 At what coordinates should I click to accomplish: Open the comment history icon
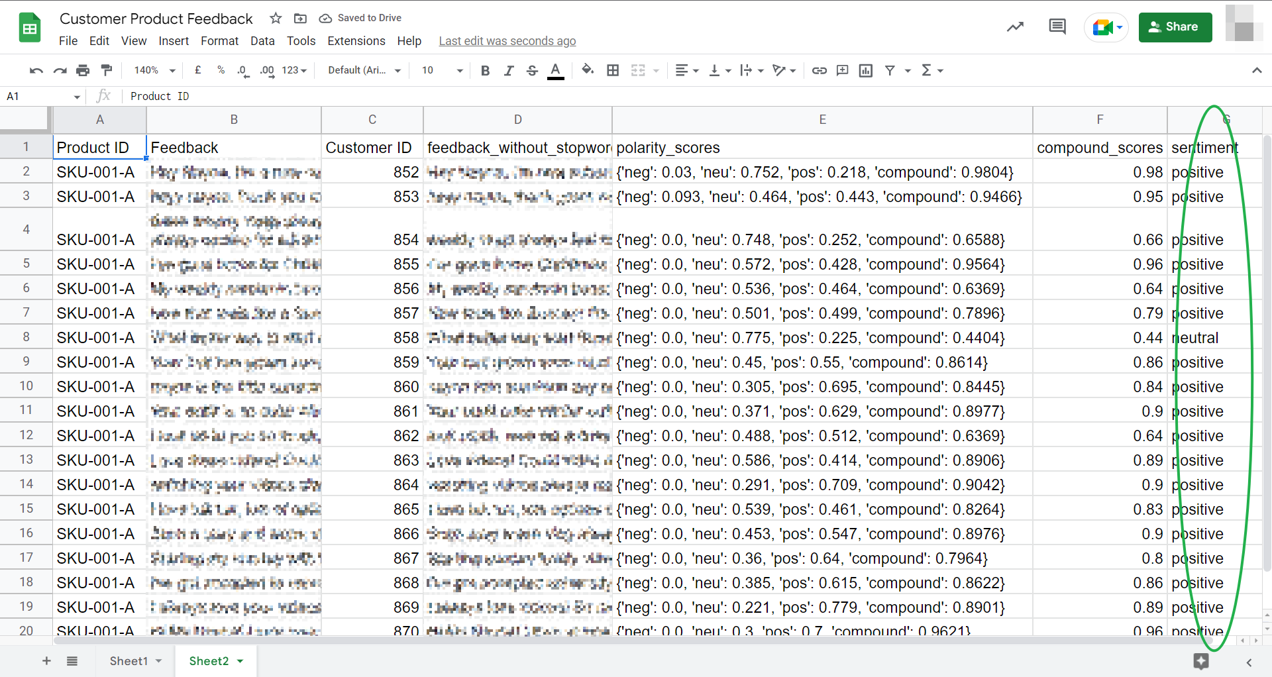1057,26
